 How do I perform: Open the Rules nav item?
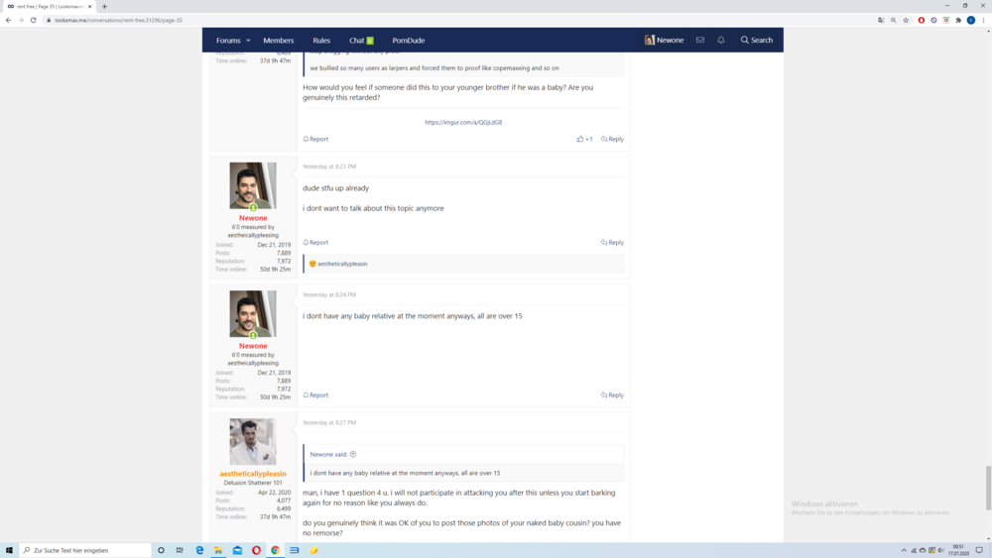click(x=321, y=41)
